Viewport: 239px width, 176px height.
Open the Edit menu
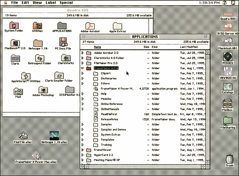25,3
